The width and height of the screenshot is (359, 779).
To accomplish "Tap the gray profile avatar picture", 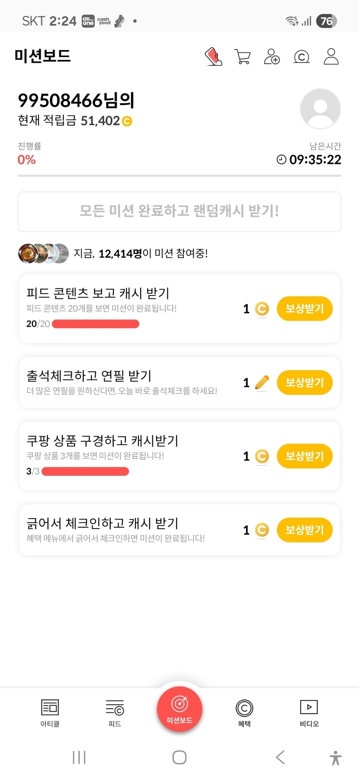I will [x=321, y=109].
